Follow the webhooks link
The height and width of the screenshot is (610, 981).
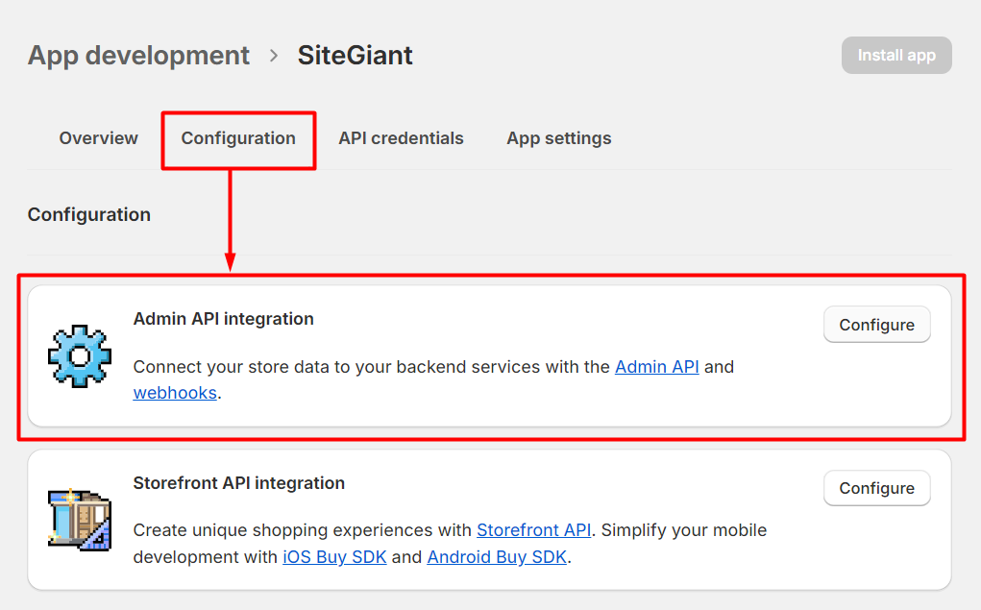pos(175,393)
